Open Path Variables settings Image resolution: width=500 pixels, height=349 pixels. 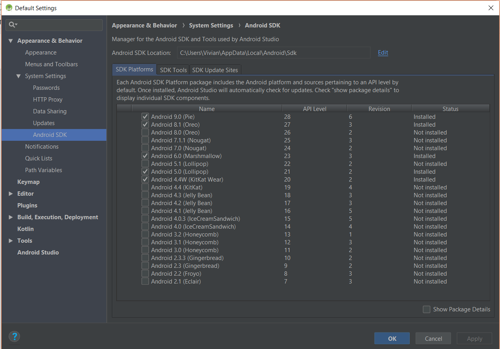(x=44, y=170)
